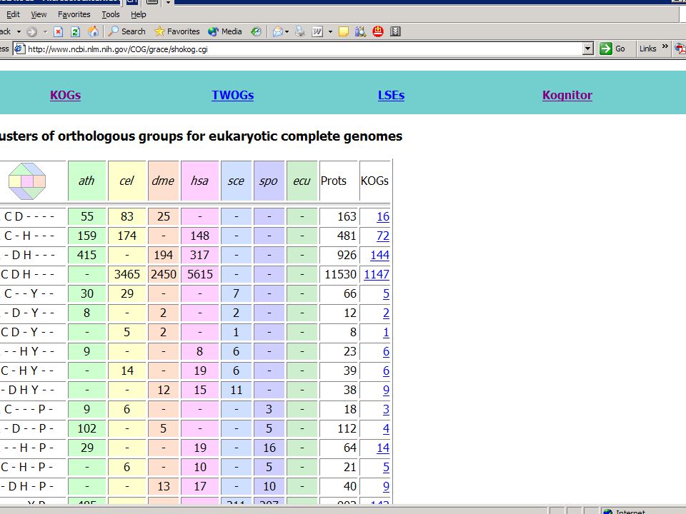Open the View menu
The height and width of the screenshot is (514, 686).
click(39, 14)
